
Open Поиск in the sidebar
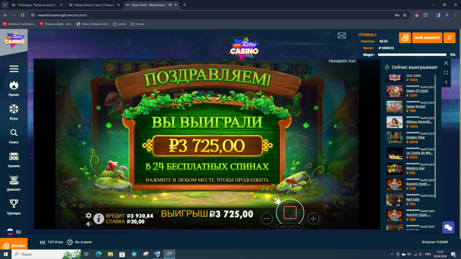point(14,136)
